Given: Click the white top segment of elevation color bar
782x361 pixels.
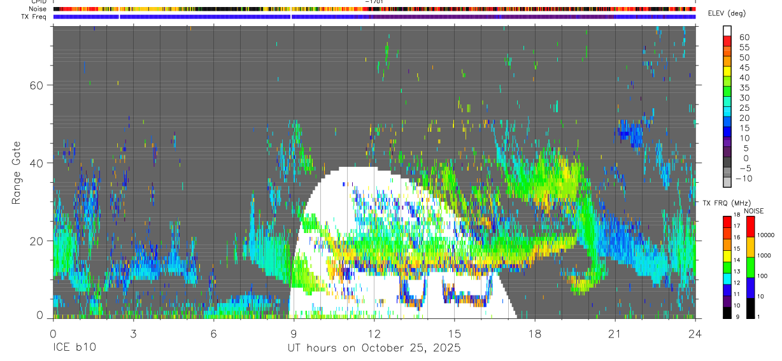Looking at the screenshot, I should [x=727, y=31].
